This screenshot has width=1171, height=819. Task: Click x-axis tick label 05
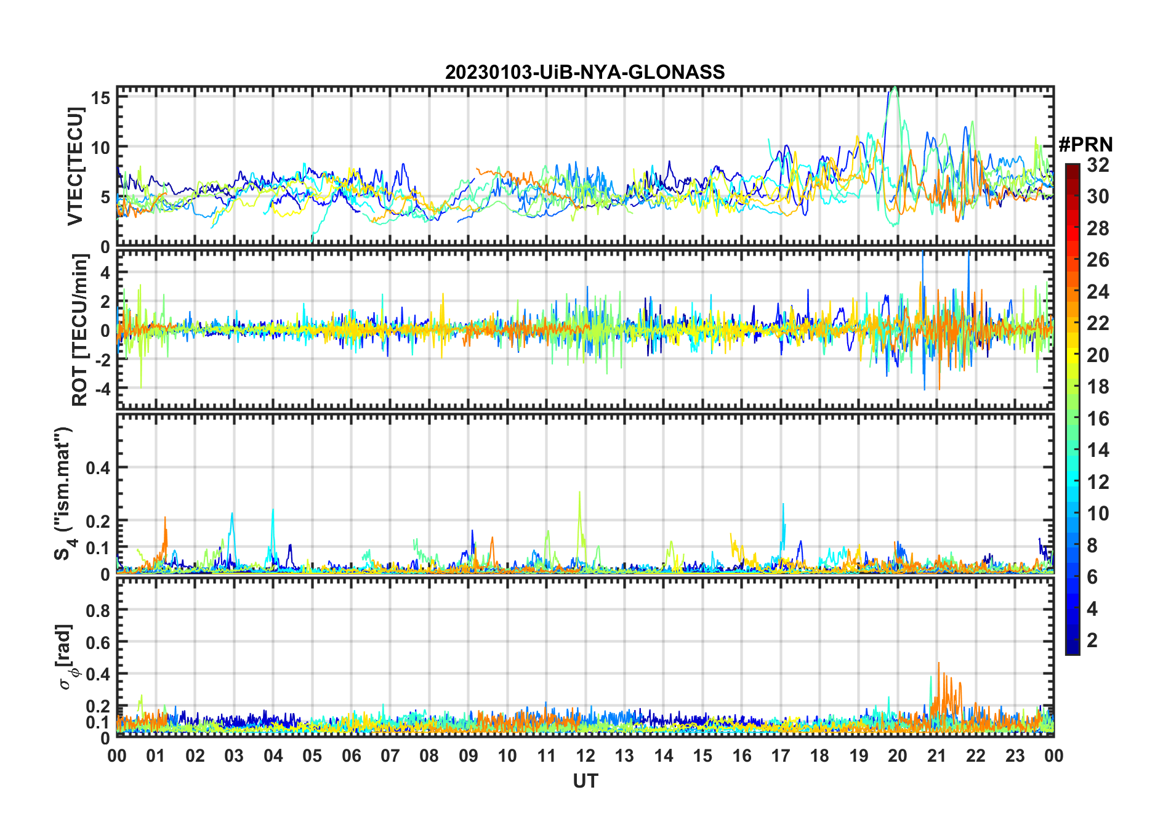point(312,756)
